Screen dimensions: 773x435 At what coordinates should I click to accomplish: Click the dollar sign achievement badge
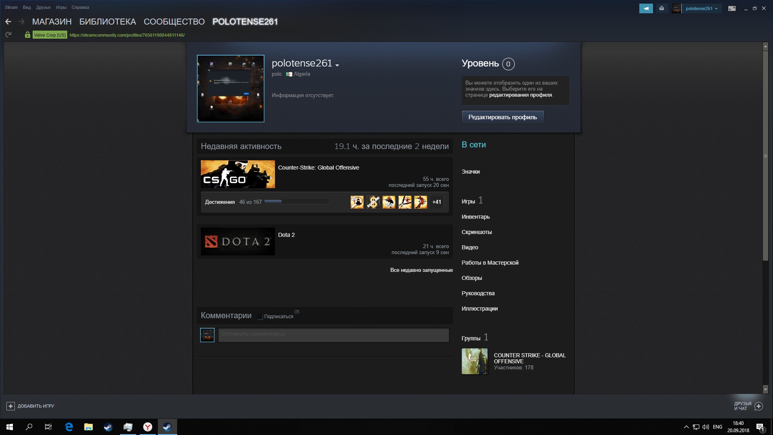(x=373, y=202)
